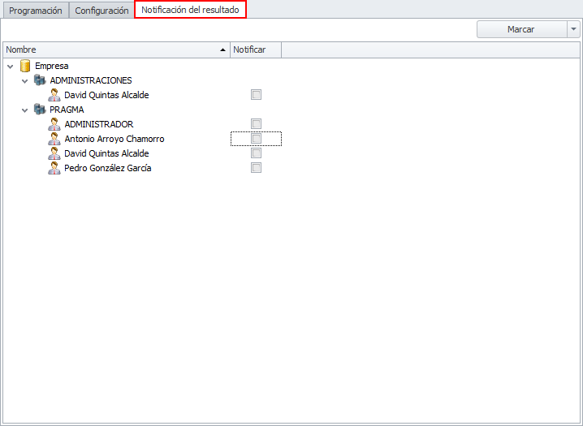Image resolution: width=583 pixels, height=426 pixels.
Task: Click sort arrow in Nombre column header
Action: pyautogui.click(x=222, y=49)
